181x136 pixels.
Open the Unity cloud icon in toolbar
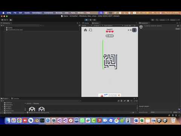pyautogui.click(x=11, y=20)
